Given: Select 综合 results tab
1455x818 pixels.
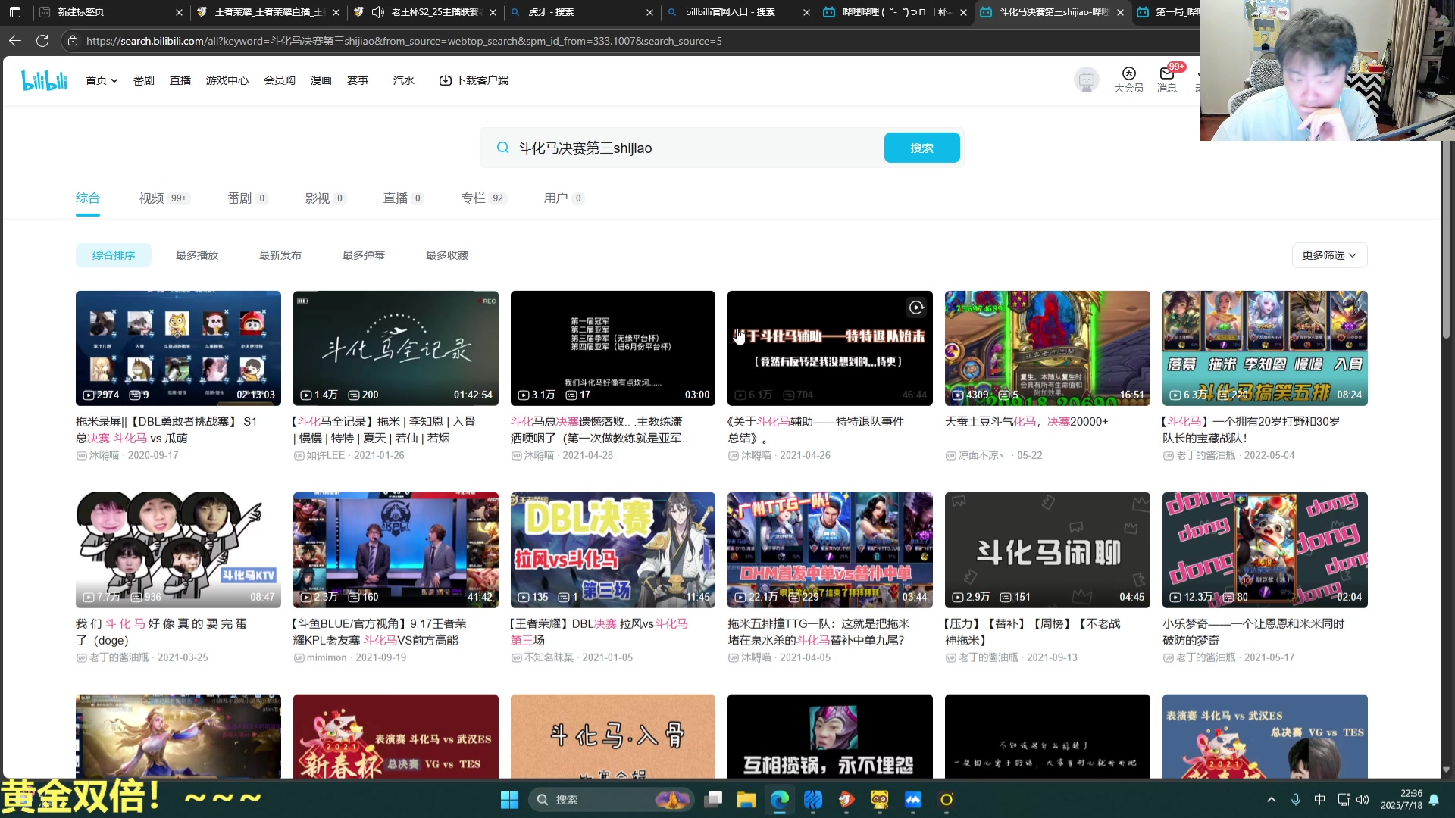Looking at the screenshot, I should point(88,198).
